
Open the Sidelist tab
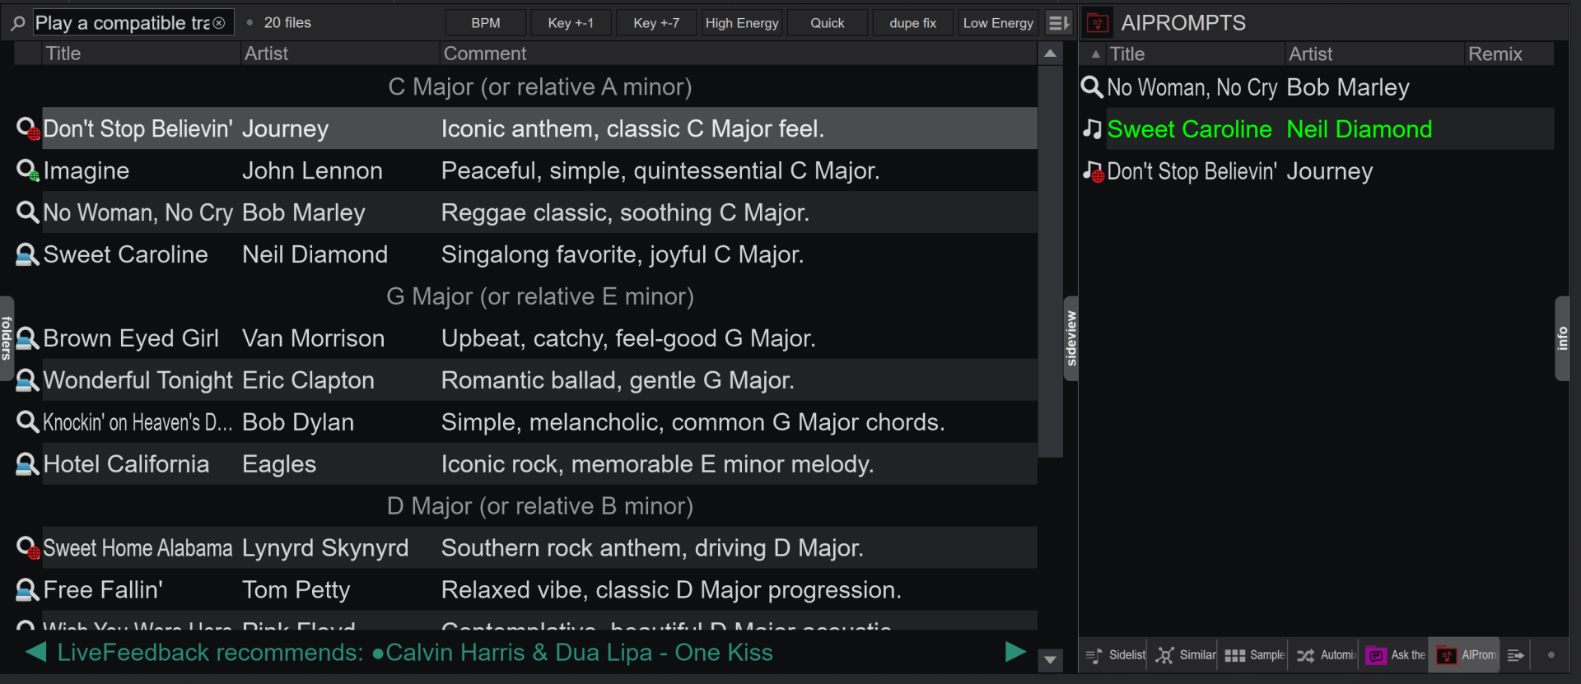pyautogui.click(x=1116, y=655)
